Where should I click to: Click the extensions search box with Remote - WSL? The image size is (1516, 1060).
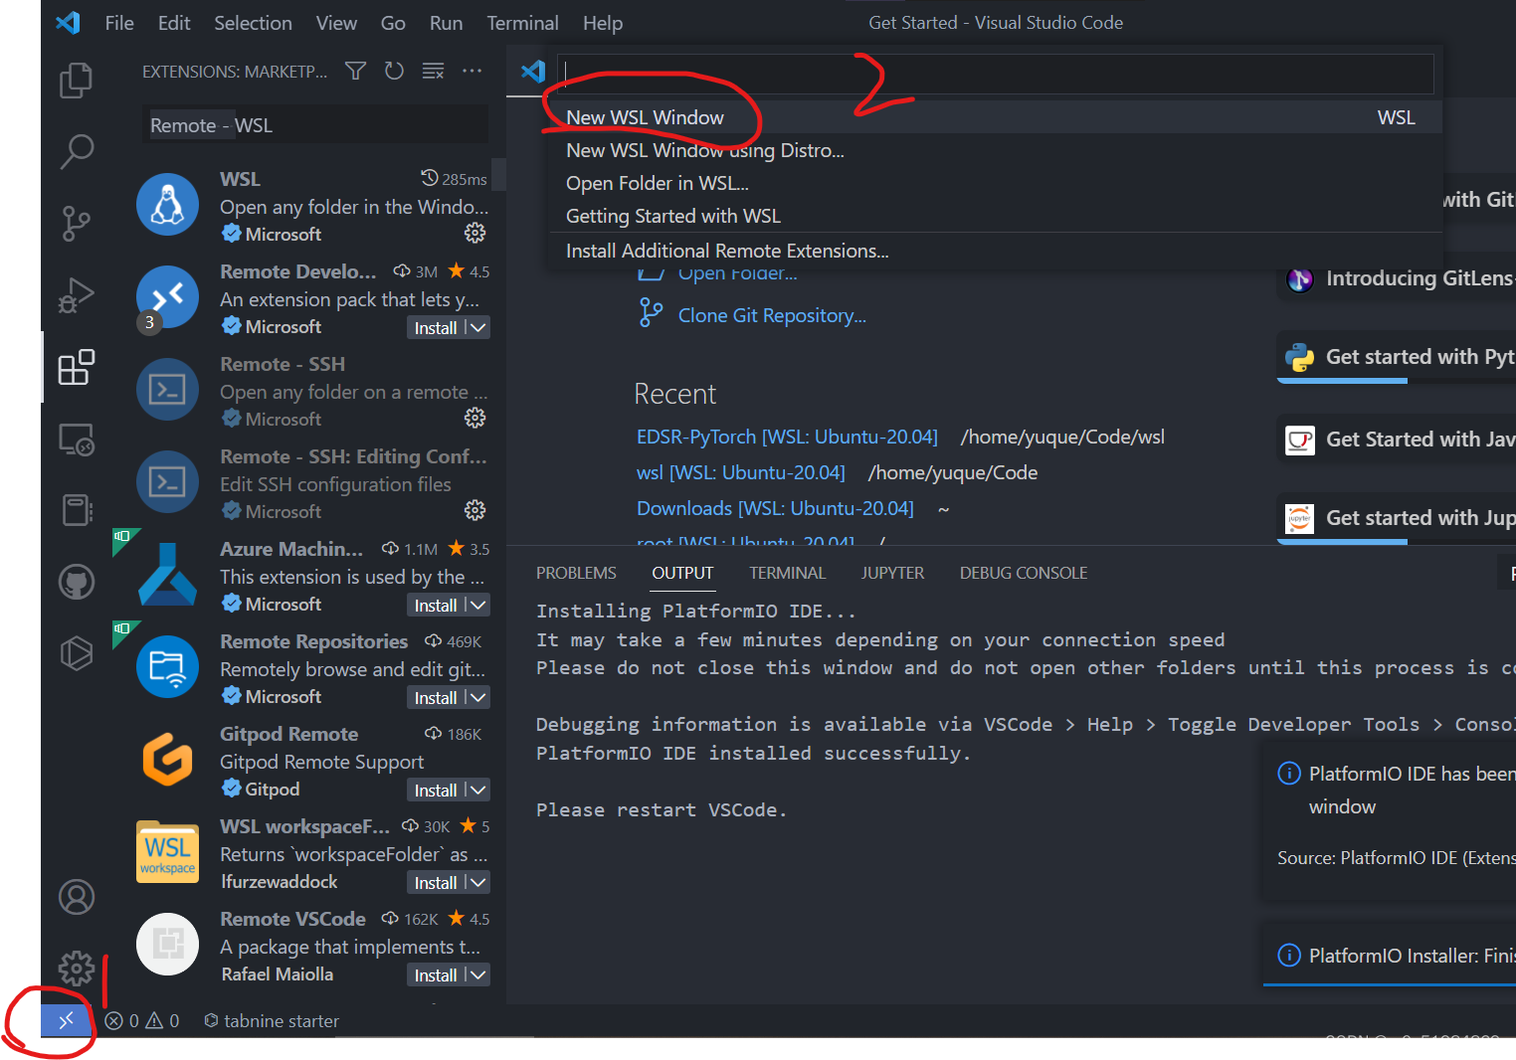[314, 125]
